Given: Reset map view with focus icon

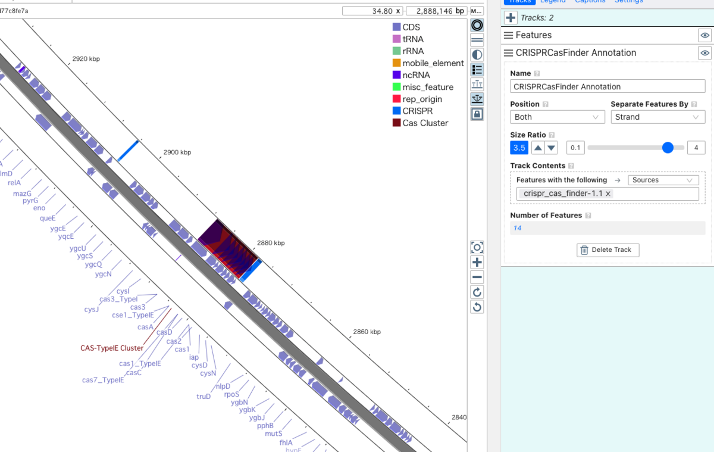Looking at the screenshot, I should [x=477, y=247].
